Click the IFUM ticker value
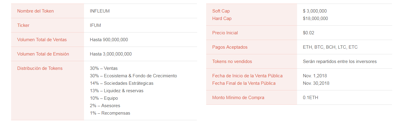The image size is (403, 134). click(x=95, y=25)
